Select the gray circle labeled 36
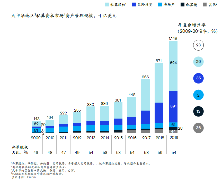Viewport: 222px width, 183px height. tap(198, 128)
